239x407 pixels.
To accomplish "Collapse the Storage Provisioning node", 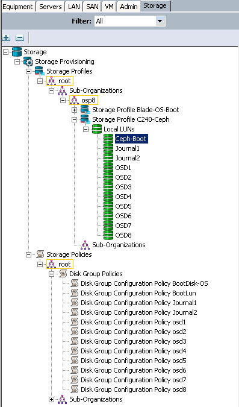I will [x=17, y=62].
